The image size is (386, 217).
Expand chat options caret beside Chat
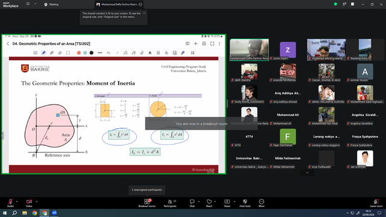[198, 201]
